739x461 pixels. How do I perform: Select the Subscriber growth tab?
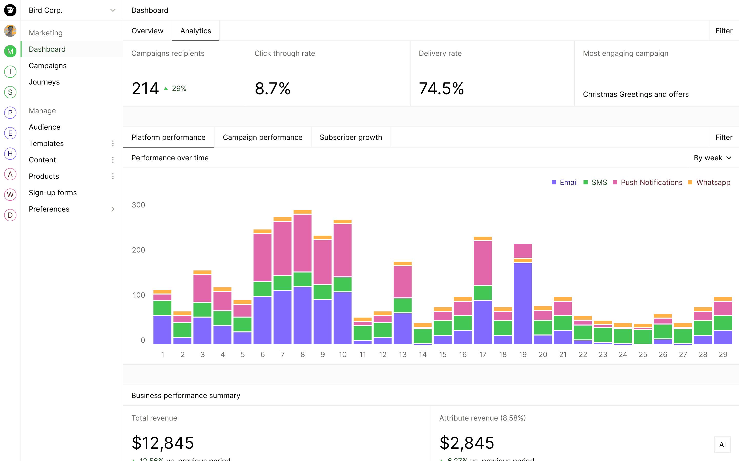[x=350, y=138]
